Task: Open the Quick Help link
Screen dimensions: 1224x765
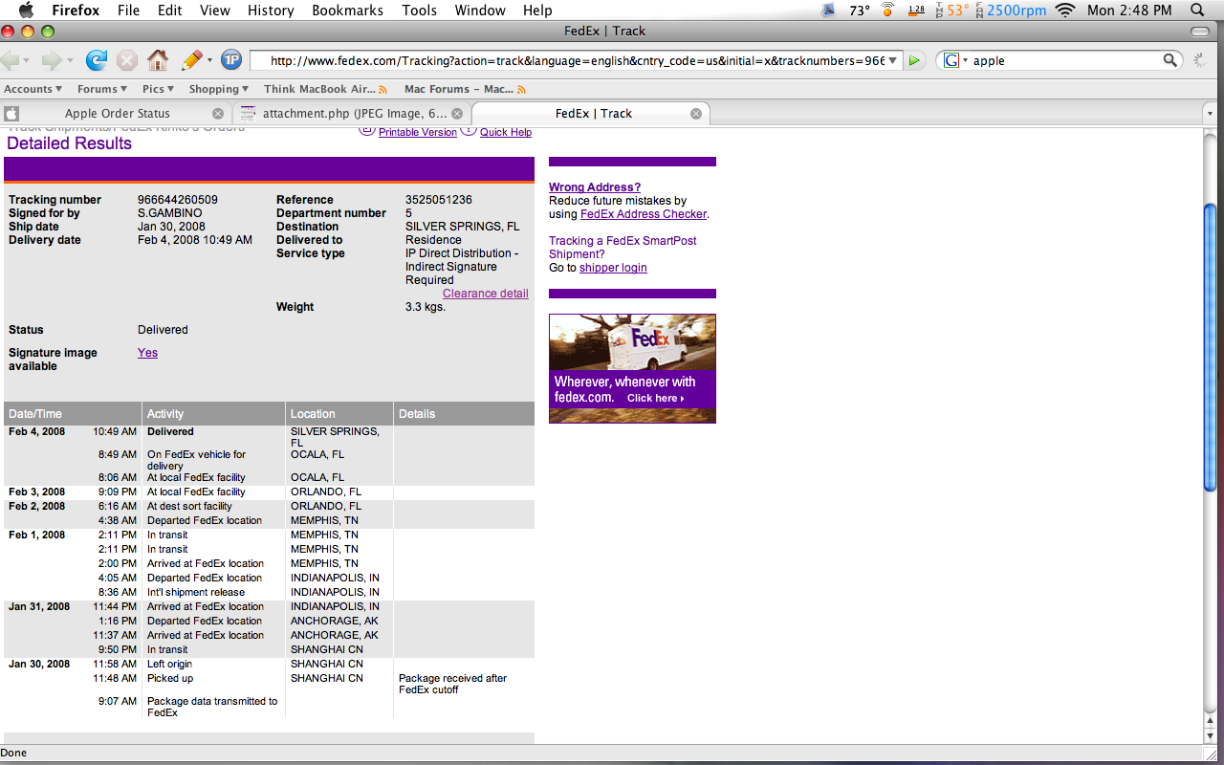Action: (x=506, y=132)
